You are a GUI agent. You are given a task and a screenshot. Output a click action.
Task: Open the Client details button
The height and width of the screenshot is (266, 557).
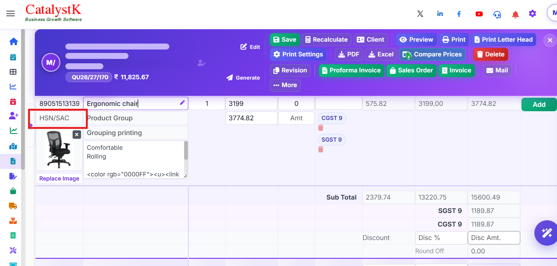[x=371, y=40]
